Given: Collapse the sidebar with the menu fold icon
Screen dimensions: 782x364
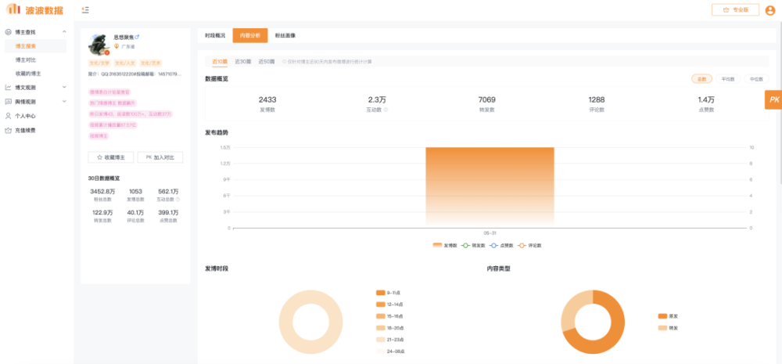Looking at the screenshot, I should (85, 9).
